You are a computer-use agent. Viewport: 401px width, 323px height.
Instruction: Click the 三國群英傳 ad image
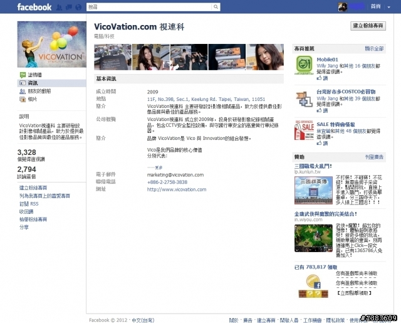coord(313,190)
